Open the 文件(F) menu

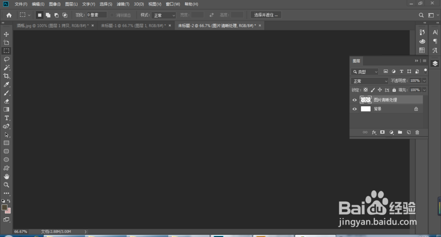[21, 4]
